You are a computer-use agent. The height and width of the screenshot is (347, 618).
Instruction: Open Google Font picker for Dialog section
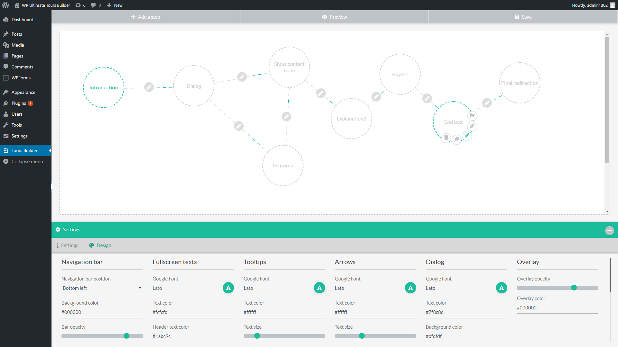(x=501, y=288)
